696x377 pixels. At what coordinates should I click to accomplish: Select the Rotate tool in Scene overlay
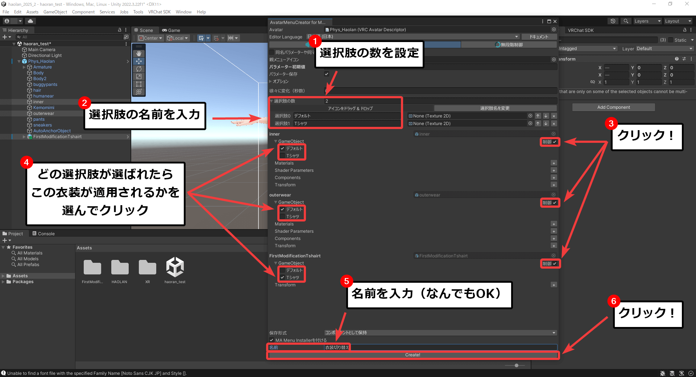[x=139, y=69]
